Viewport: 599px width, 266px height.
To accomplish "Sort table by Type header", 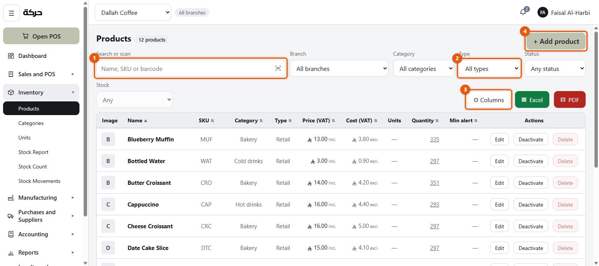I will point(283,120).
